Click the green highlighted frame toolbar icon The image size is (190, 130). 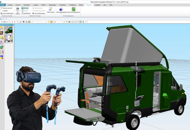pos(81,22)
